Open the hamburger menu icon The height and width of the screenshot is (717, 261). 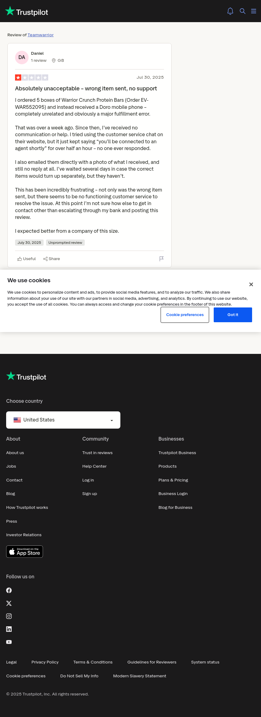point(254,11)
